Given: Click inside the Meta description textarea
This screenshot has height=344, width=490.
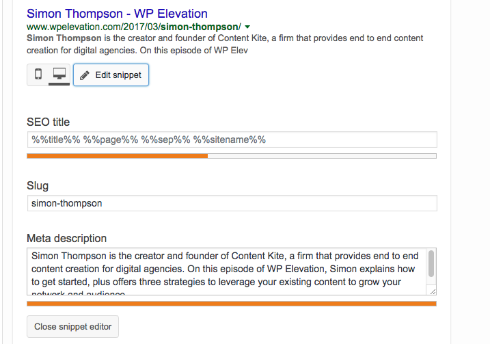Looking at the screenshot, I should 227,272.
